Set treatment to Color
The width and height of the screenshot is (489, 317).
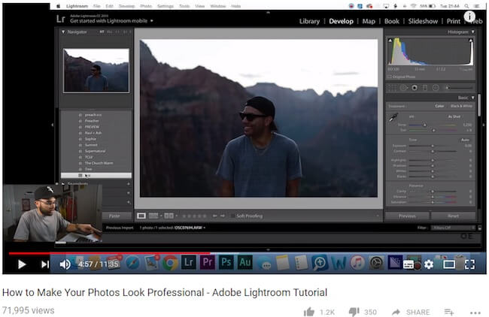click(439, 106)
